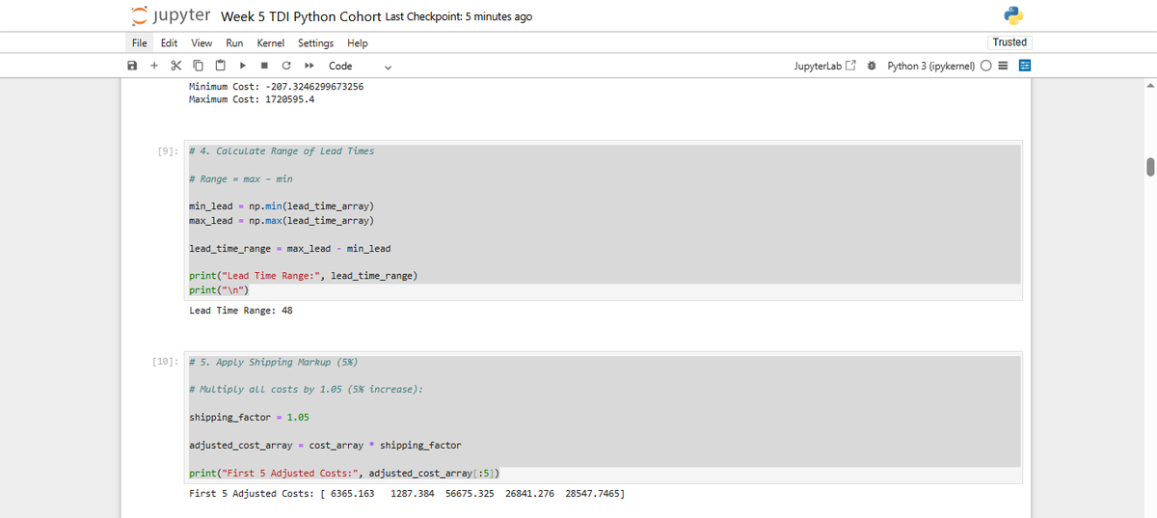This screenshot has width=1157, height=518.
Task: Open the Settings menu
Action: (x=315, y=43)
